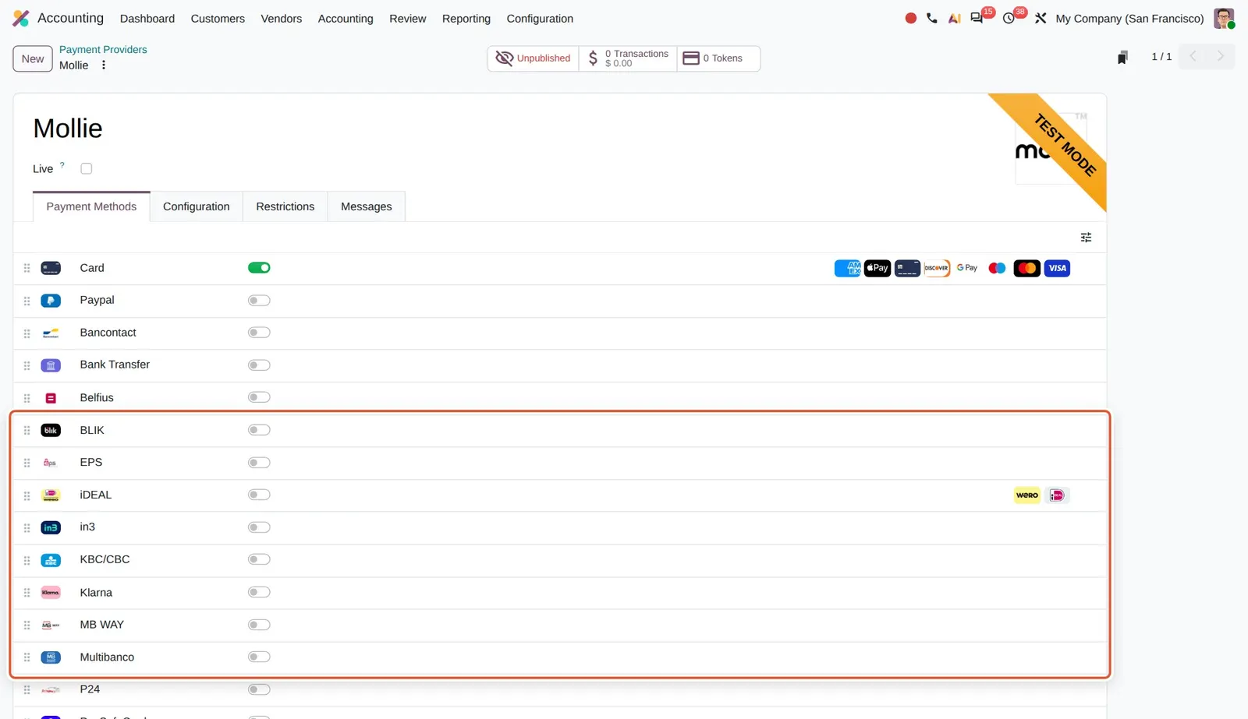
Task: Open the top Configuration menu
Action: [x=540, y=19]
